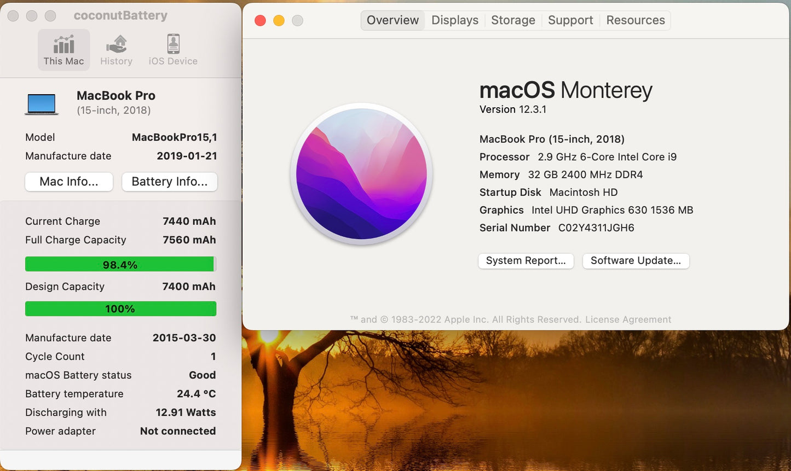Select This Mac in coconutBattery toolbar
This screenshot has height=471, width=791.
63,49
